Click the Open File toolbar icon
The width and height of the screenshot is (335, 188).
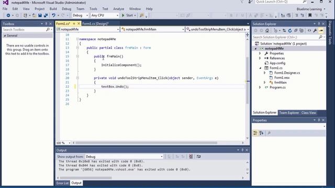pyautogui.click(x=34, y=15)
